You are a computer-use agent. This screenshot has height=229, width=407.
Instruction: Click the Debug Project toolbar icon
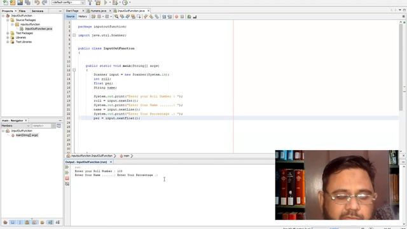(115, 3)
